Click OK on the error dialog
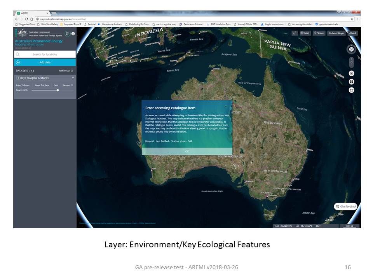The image size is (373, 280). (187, 151)
